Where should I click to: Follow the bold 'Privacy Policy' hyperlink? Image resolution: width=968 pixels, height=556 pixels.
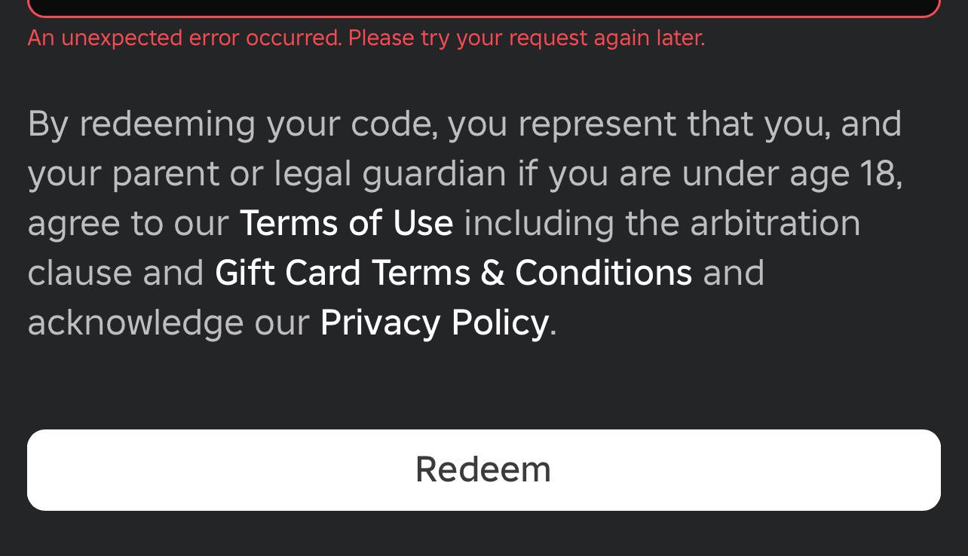click(434, 322)
